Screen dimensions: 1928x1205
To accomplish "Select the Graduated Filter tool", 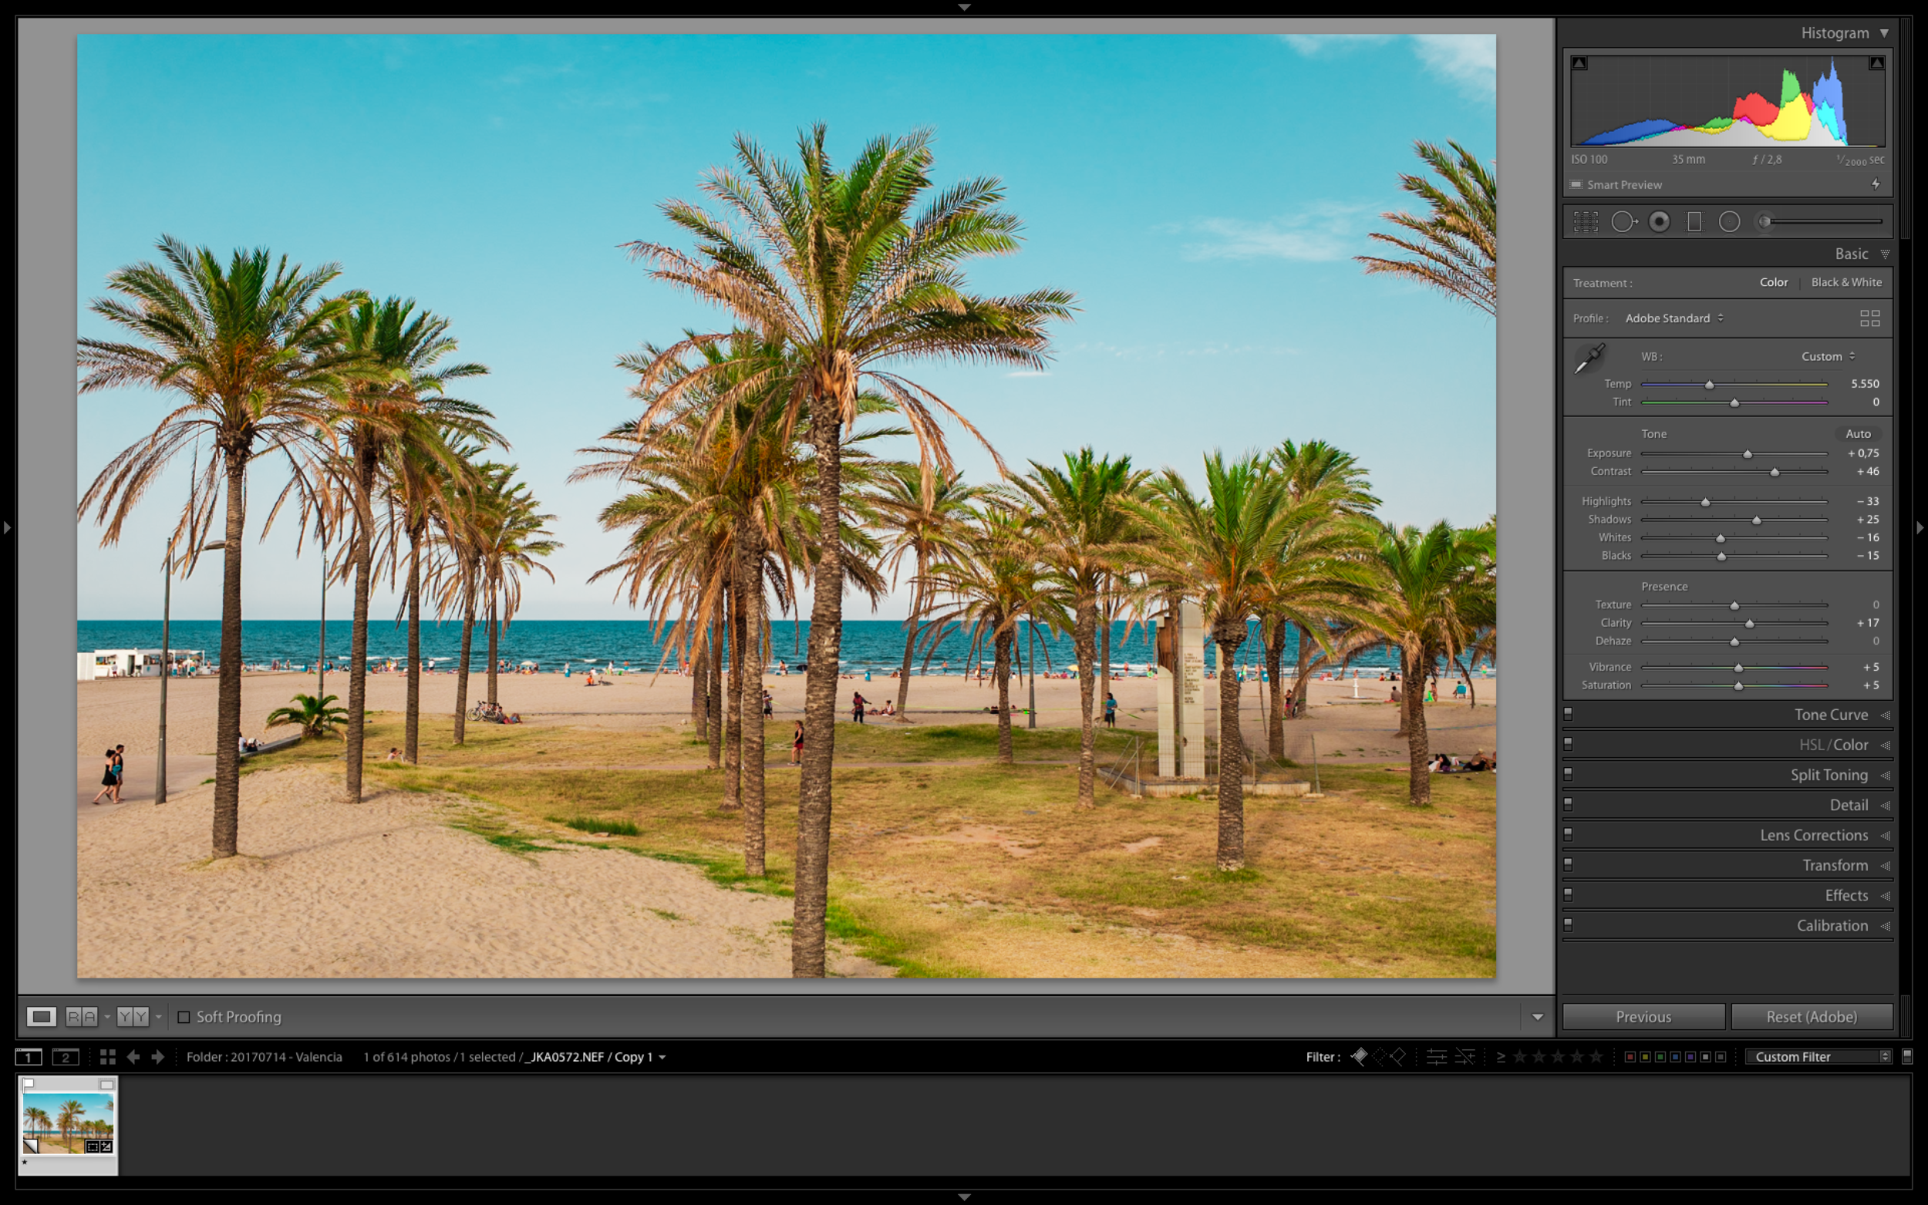I will (1694, 221).
